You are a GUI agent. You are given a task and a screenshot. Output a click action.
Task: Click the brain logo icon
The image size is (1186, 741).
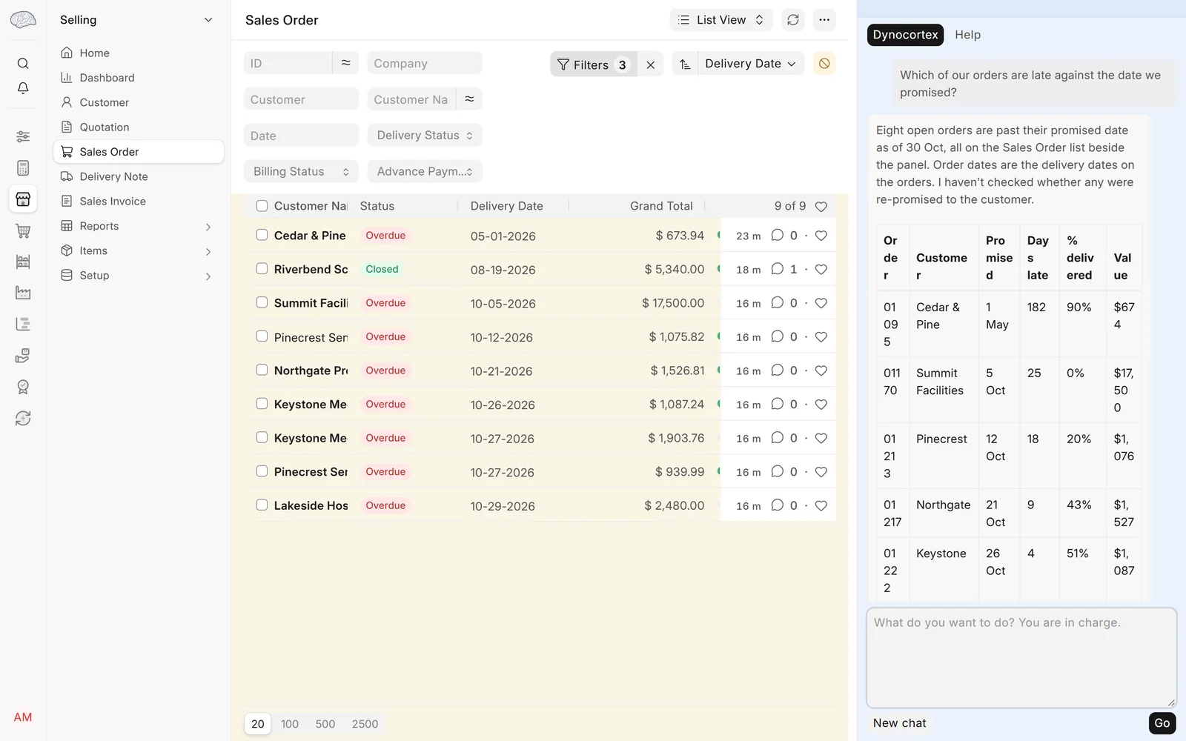(23, 20)
